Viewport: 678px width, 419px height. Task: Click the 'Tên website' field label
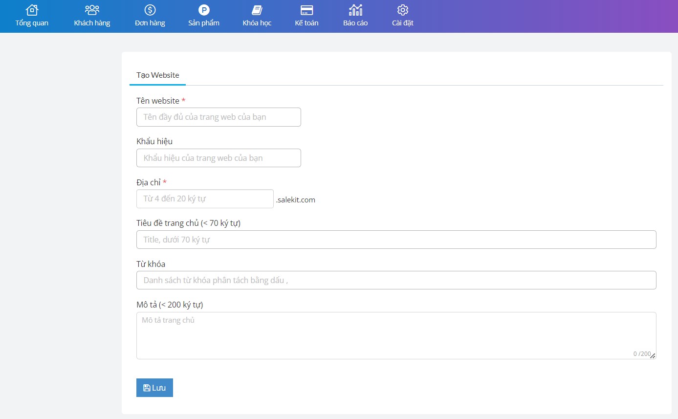pos(158,101)
